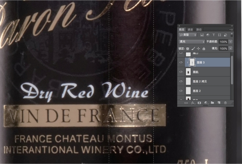This screenshot has height=164, width=242.
Task: Open the 柔光 blend mode dropdown
Action: pyautogui.click(x=192, y=42)
